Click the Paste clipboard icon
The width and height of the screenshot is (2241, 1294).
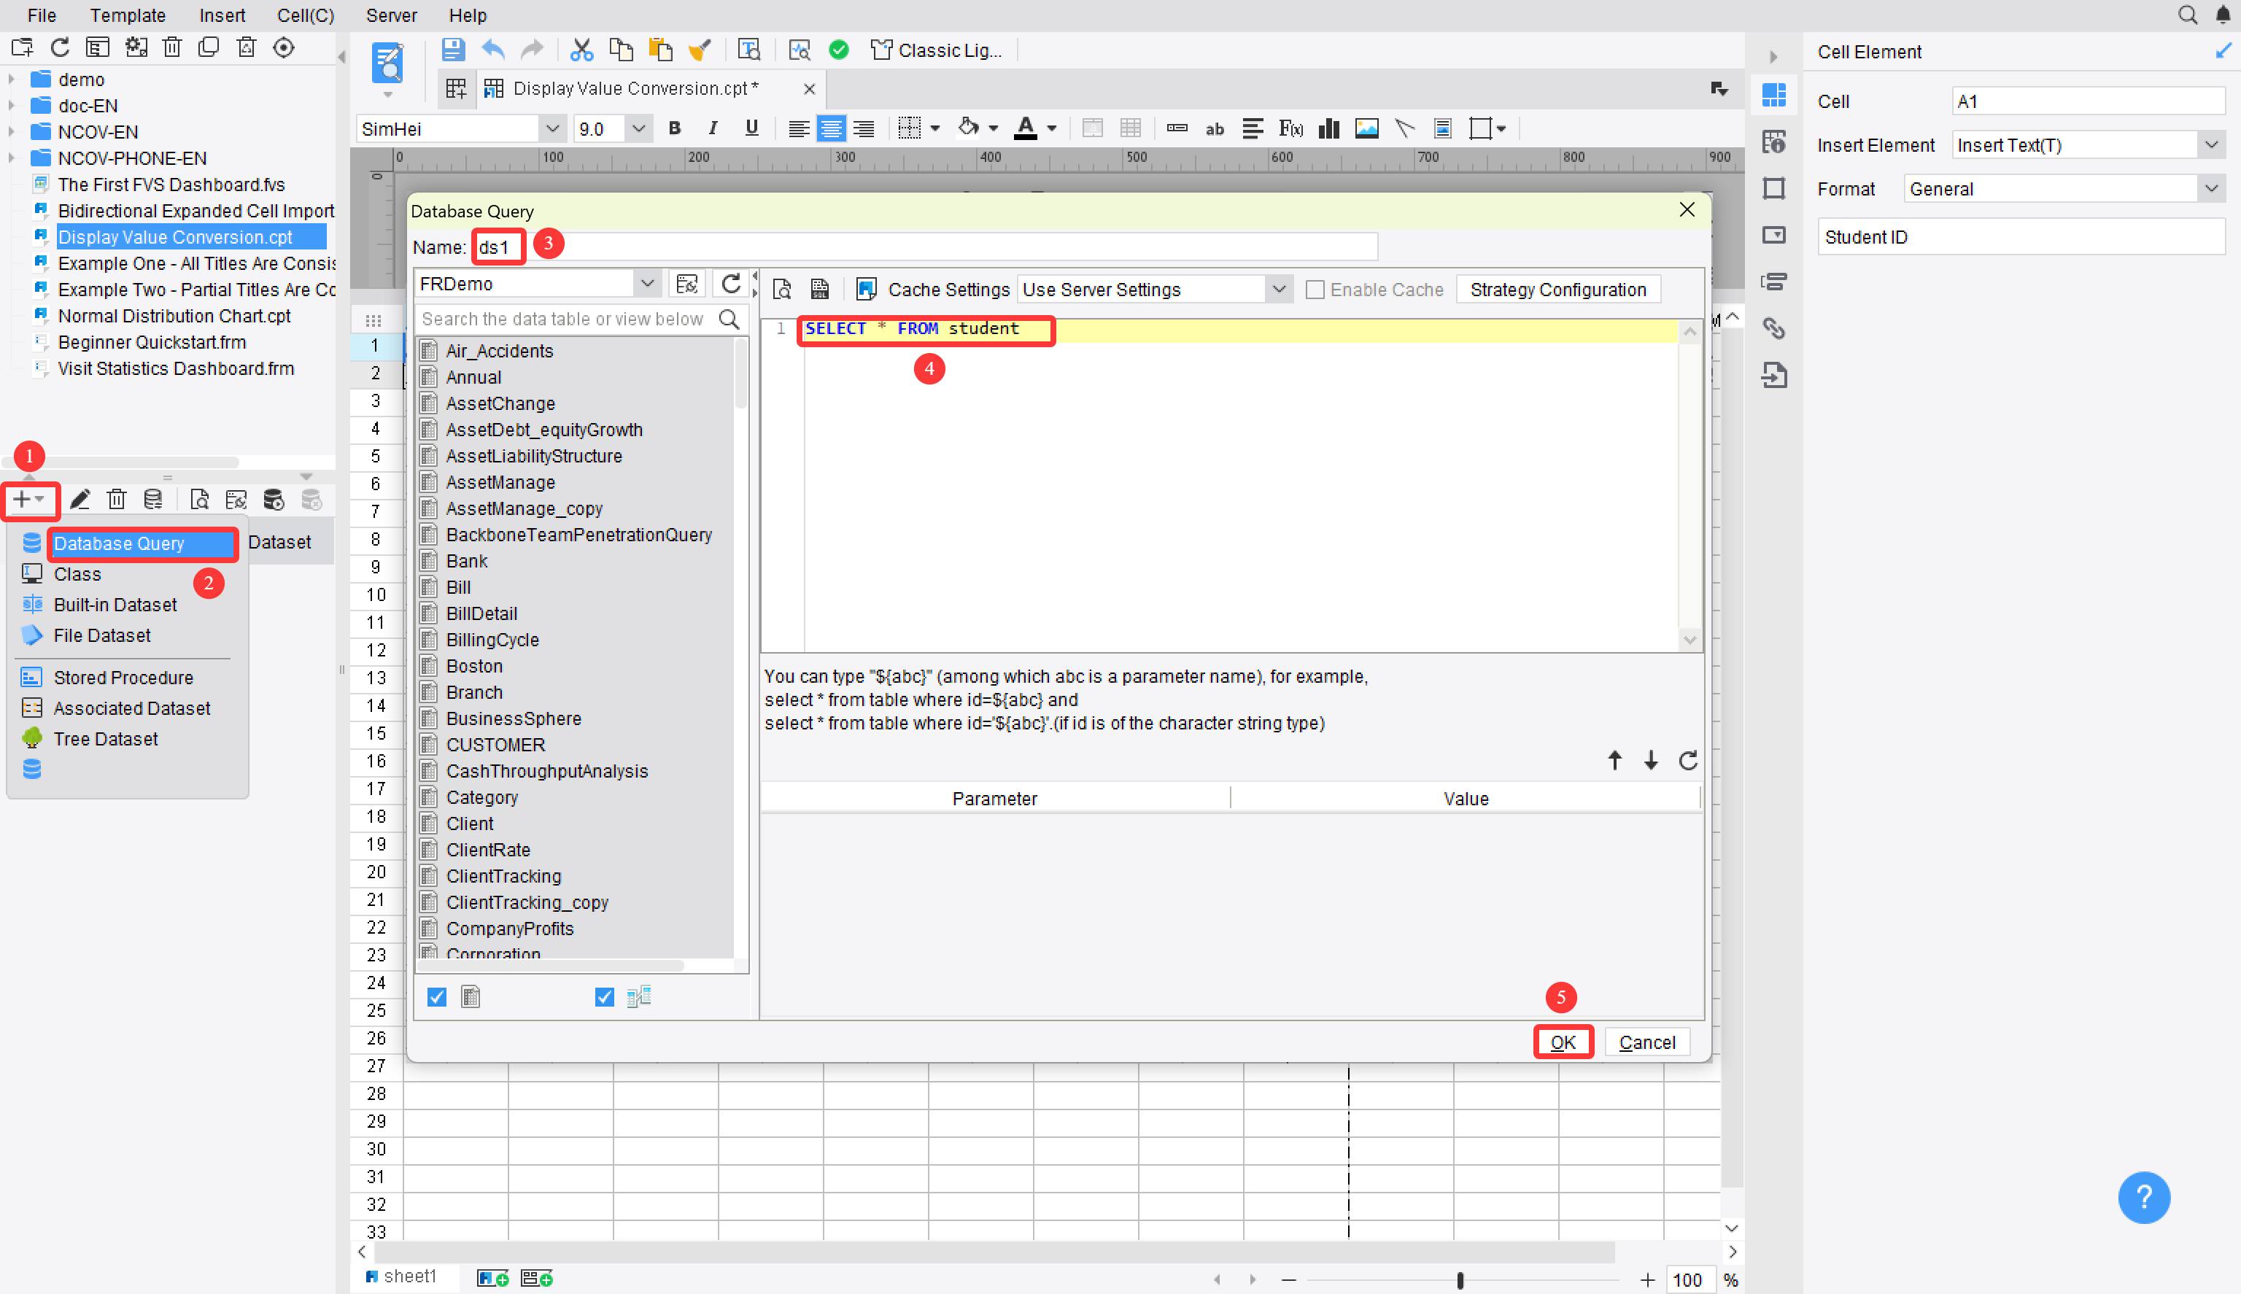coord(660,50)
